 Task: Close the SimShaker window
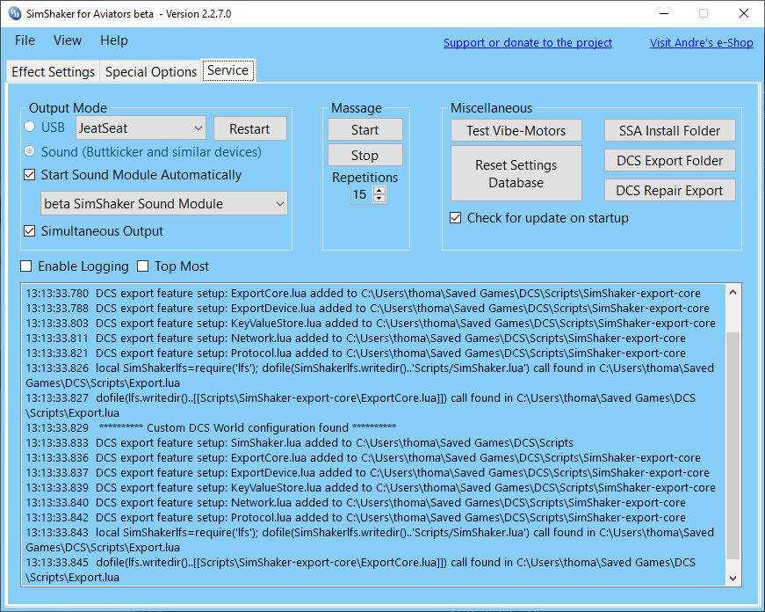pyautogui.click(x=744, y=14)
